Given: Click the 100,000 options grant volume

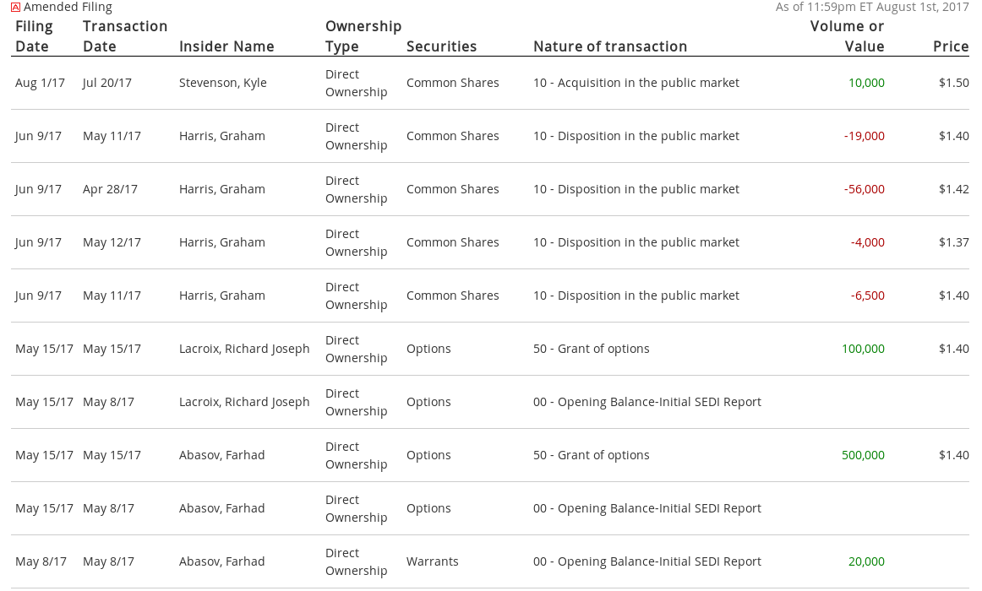Looking at the screenshot, I should point(863,349).
